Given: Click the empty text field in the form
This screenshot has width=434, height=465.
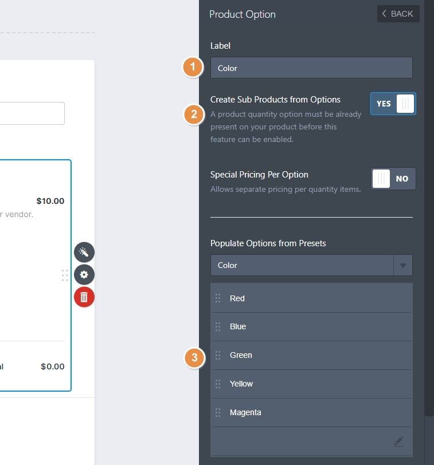Looking at the screenshot, I should pyautogui.click(x=32, y=113).
